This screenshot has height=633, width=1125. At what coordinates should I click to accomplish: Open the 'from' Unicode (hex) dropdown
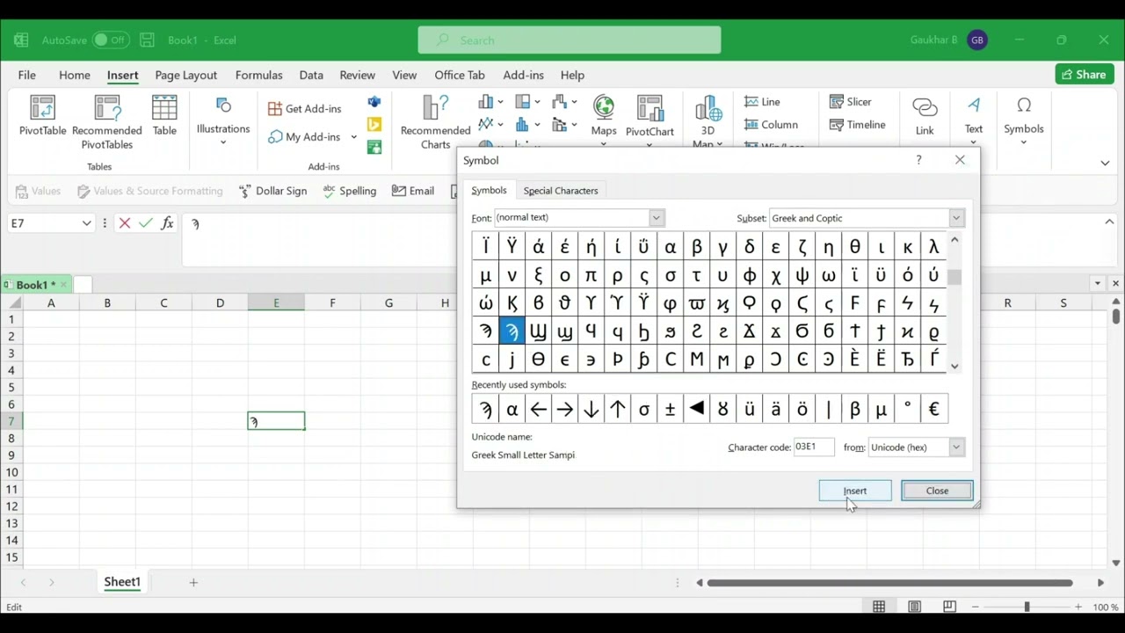coord(956,447)
